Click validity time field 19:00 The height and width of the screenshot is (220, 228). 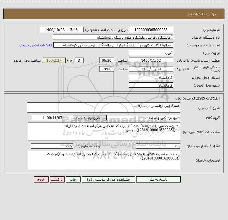pos(106,69)
